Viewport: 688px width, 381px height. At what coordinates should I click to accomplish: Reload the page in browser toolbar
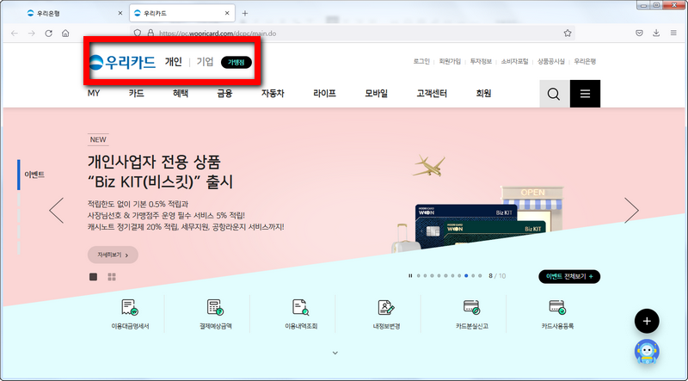click(49, 34)
